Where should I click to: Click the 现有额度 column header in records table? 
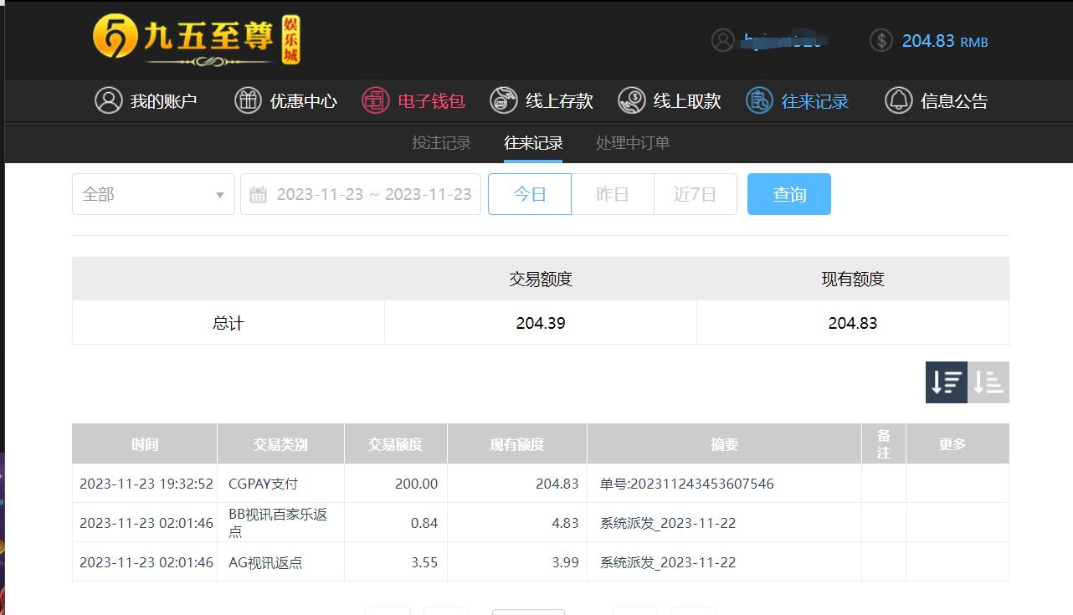pyautogui.click(x=517, y=444)
